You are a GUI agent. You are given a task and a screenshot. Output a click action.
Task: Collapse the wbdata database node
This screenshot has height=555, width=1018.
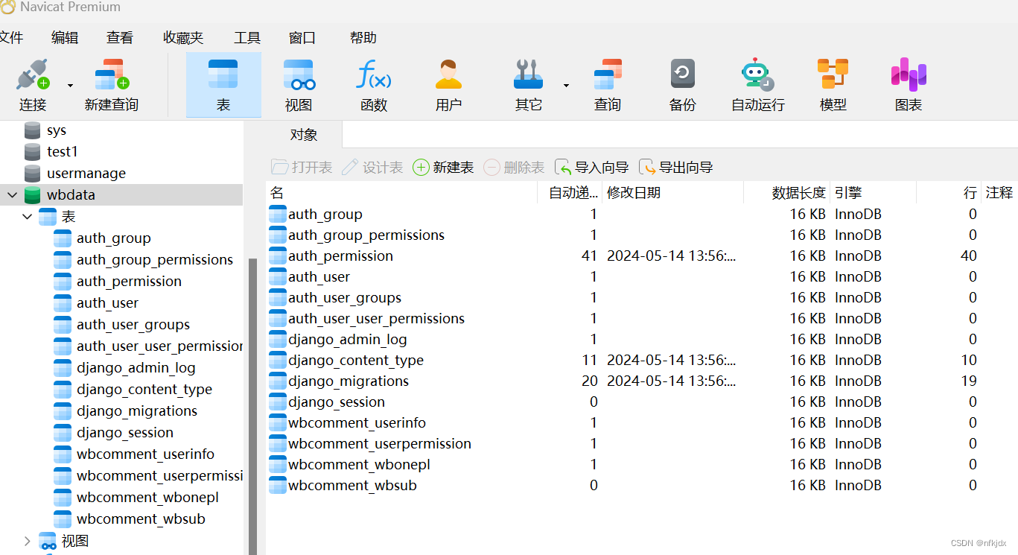click(12, 195)
